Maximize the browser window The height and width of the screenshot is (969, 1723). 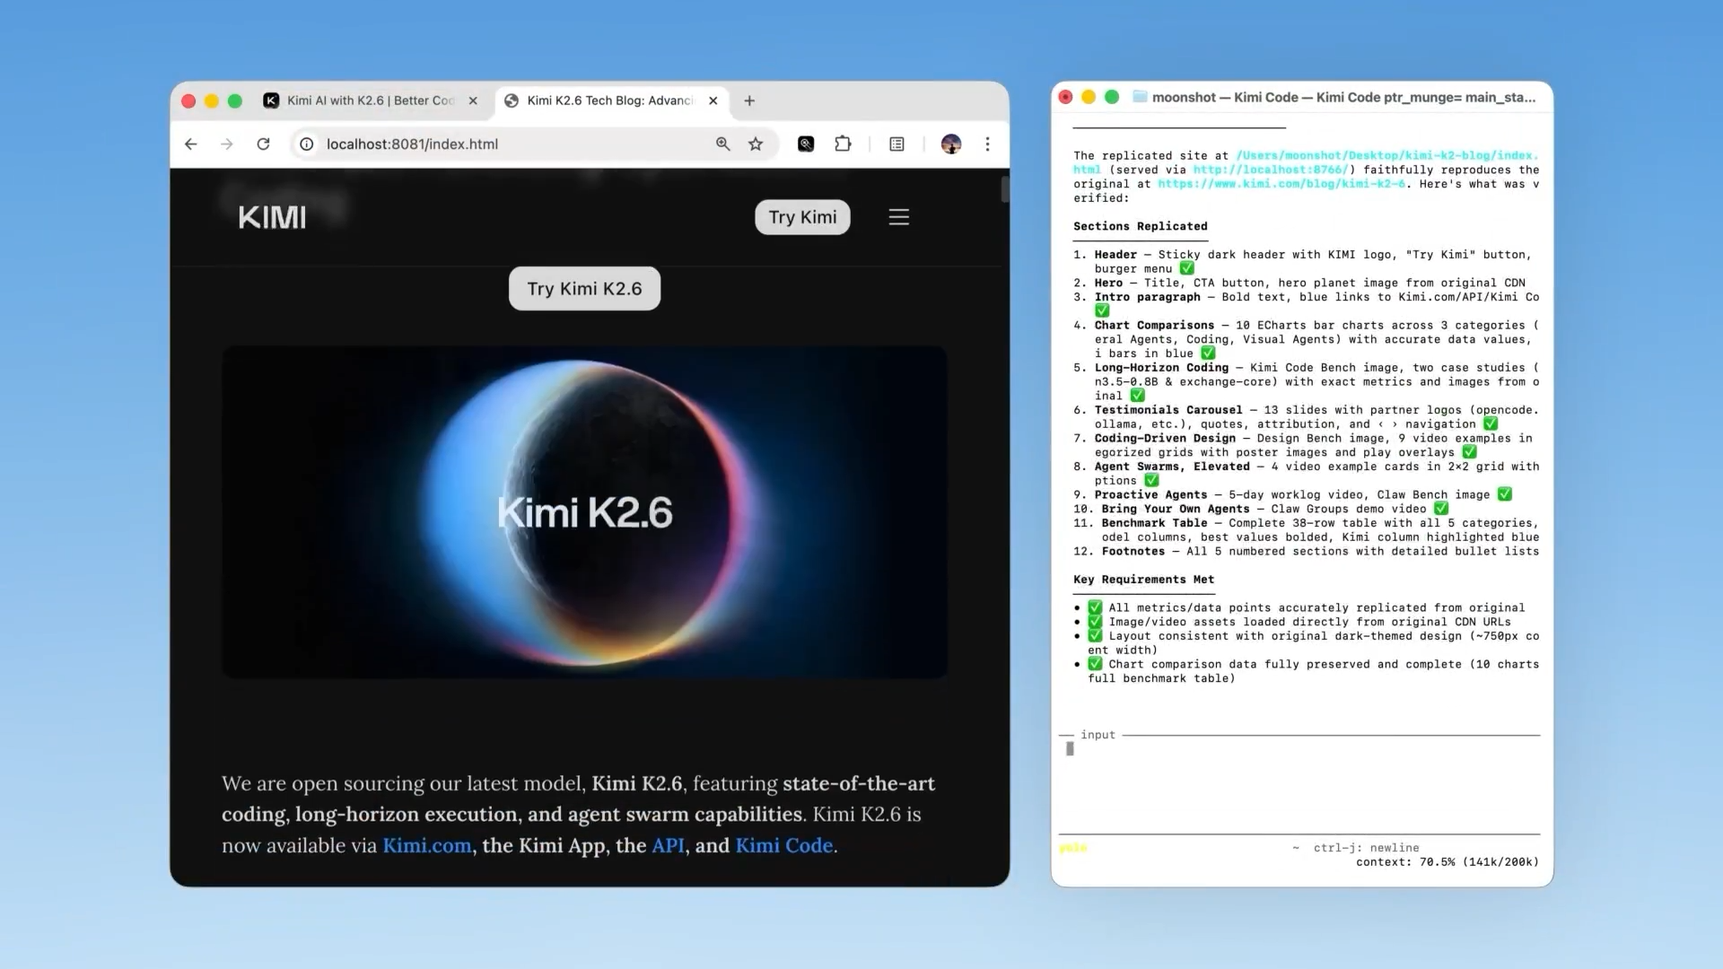tap(235, 101)
